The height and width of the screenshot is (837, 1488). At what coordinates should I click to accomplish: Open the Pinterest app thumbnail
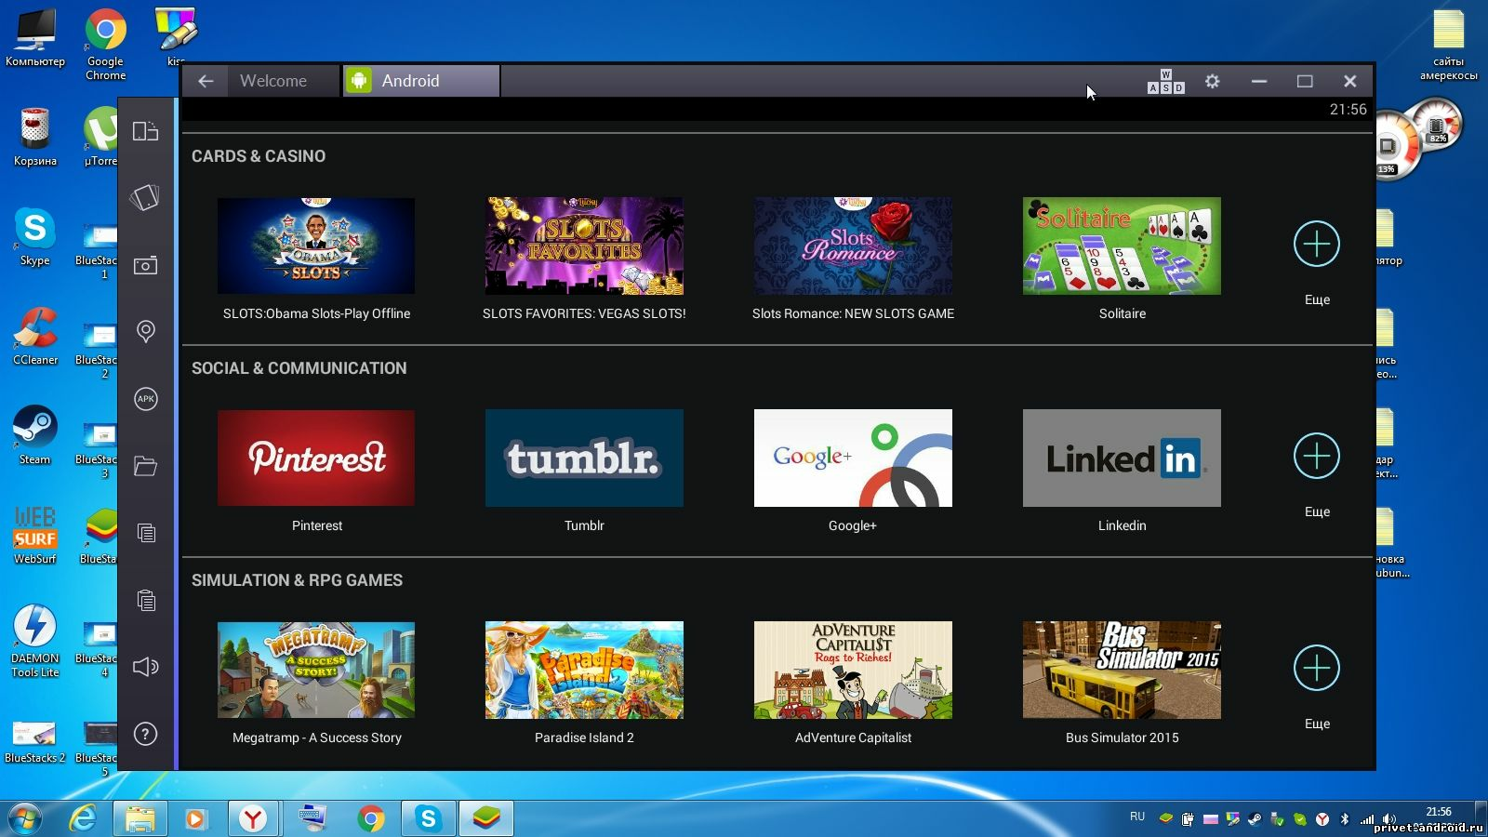(x=316, y=458)
